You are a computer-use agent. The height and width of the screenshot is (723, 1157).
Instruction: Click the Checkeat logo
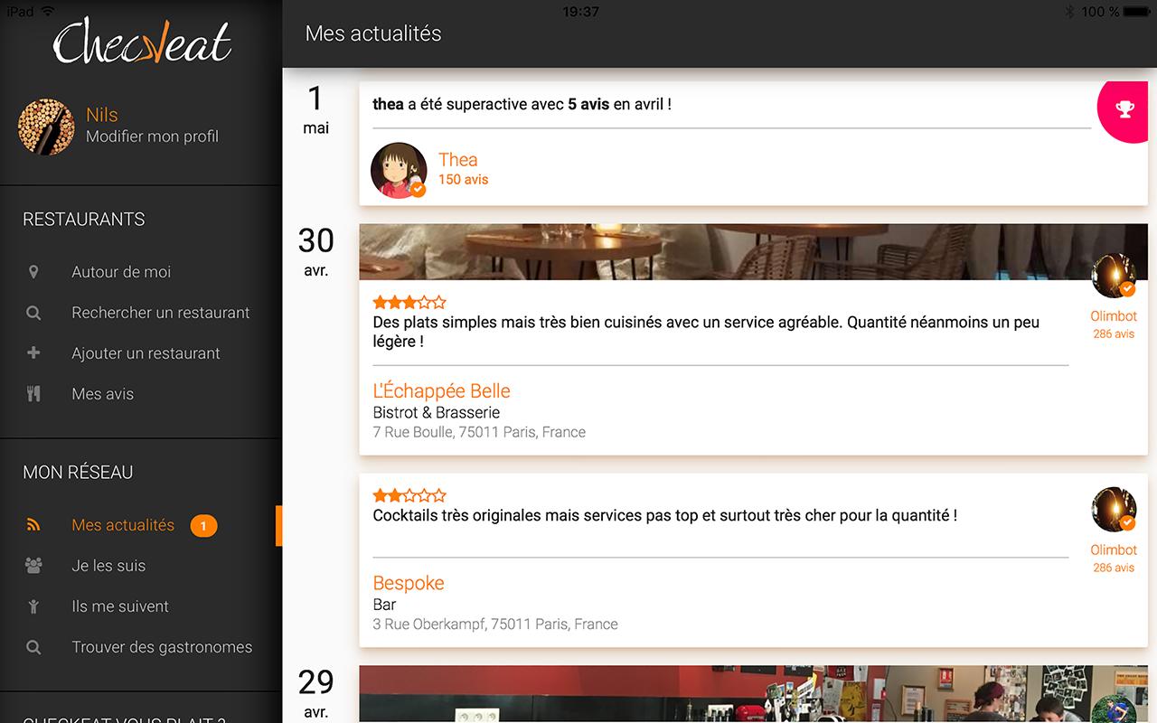click(142, 42)
